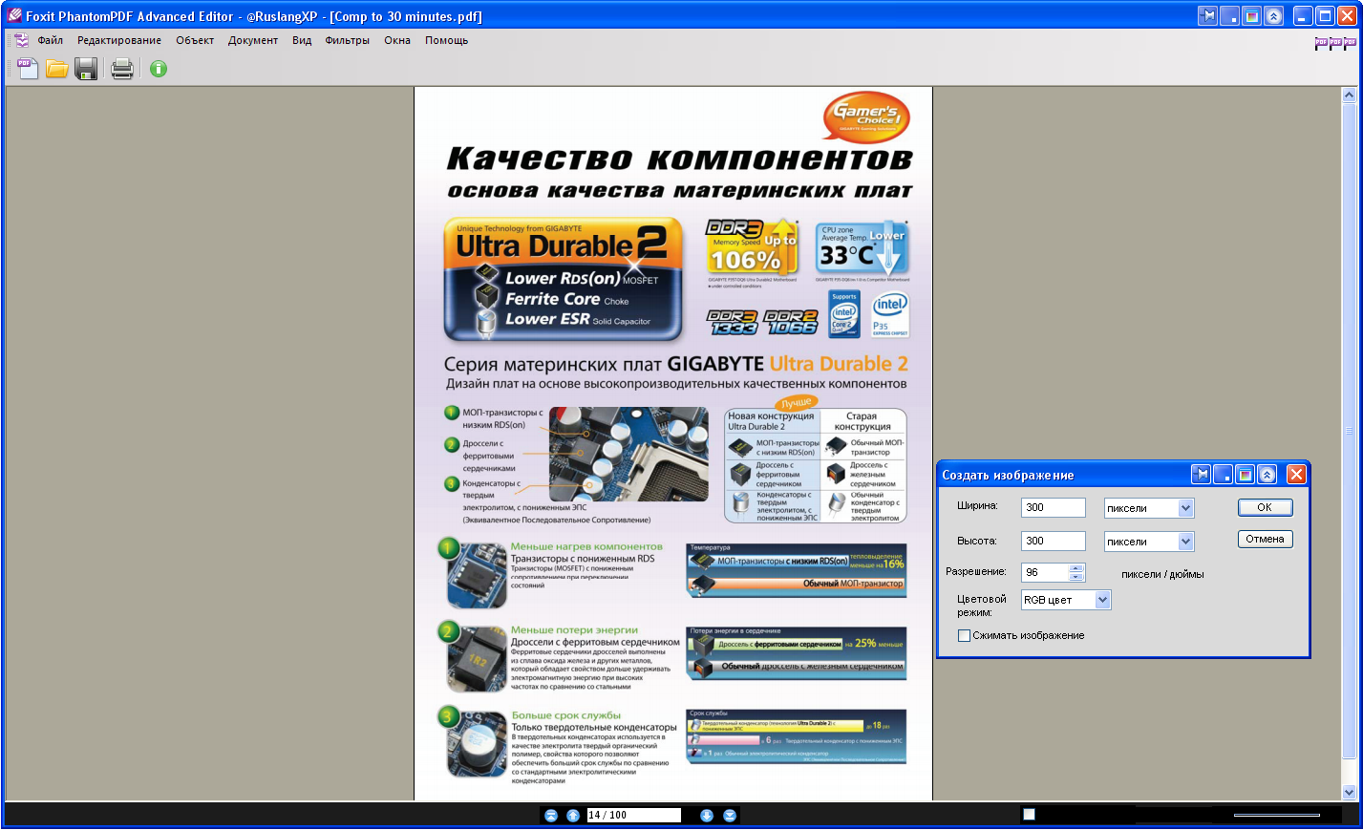1363x830 pixels.
Task: Open the Документ menu
Action: click(253, 40)
